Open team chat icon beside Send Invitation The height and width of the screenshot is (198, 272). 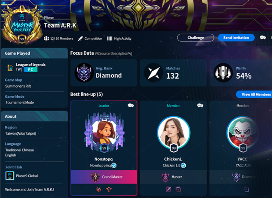click(263, 38)
